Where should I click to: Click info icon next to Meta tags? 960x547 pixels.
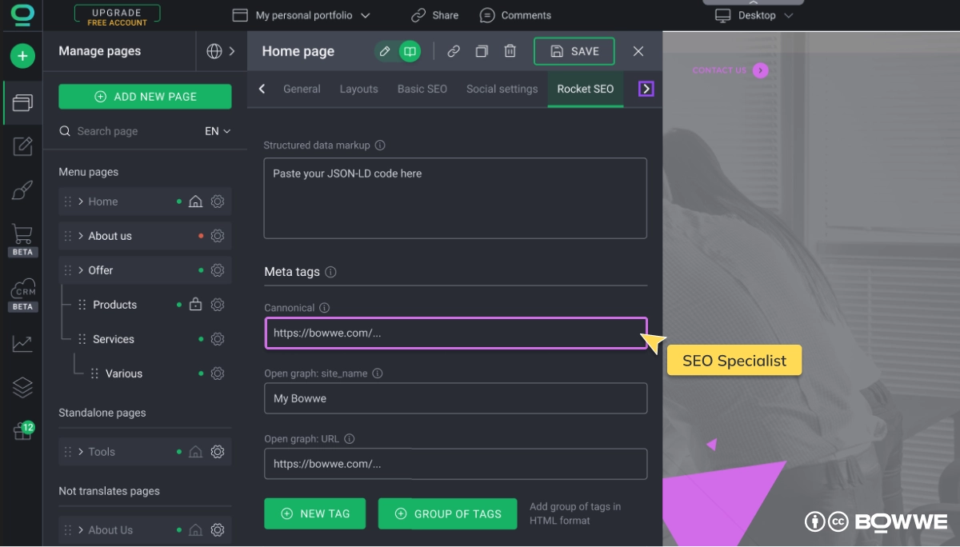coord(330,272)
